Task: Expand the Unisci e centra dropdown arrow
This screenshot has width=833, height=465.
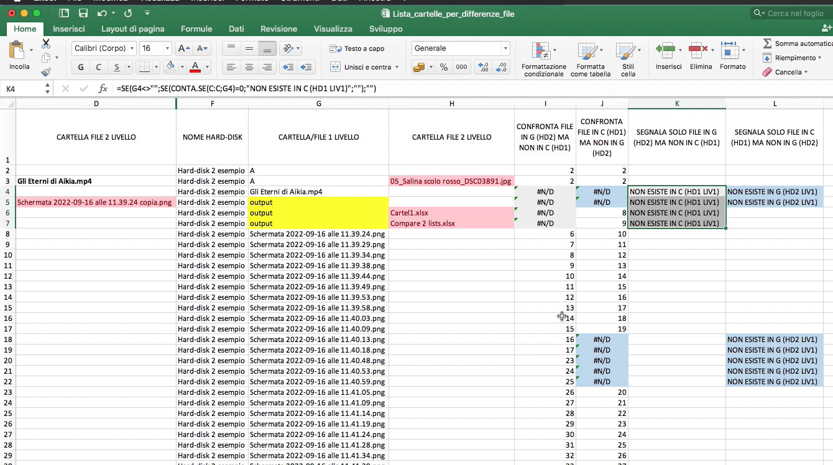Action: 397,67
